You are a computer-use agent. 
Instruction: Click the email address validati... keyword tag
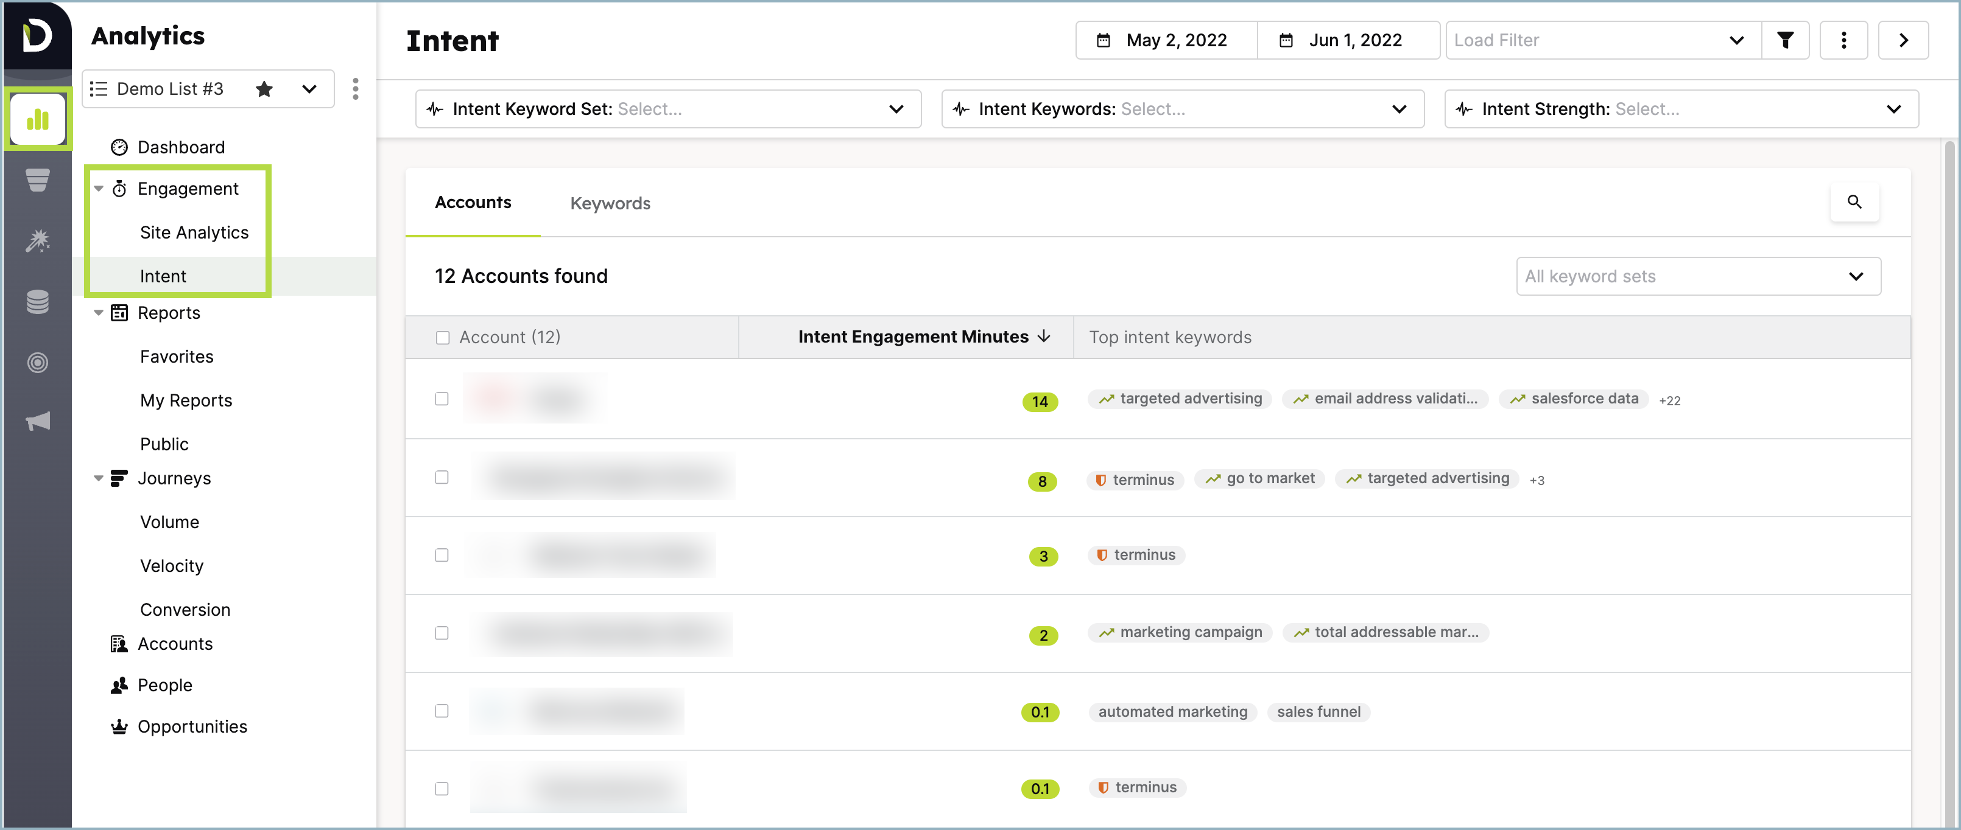click(x=1385, y=399)
